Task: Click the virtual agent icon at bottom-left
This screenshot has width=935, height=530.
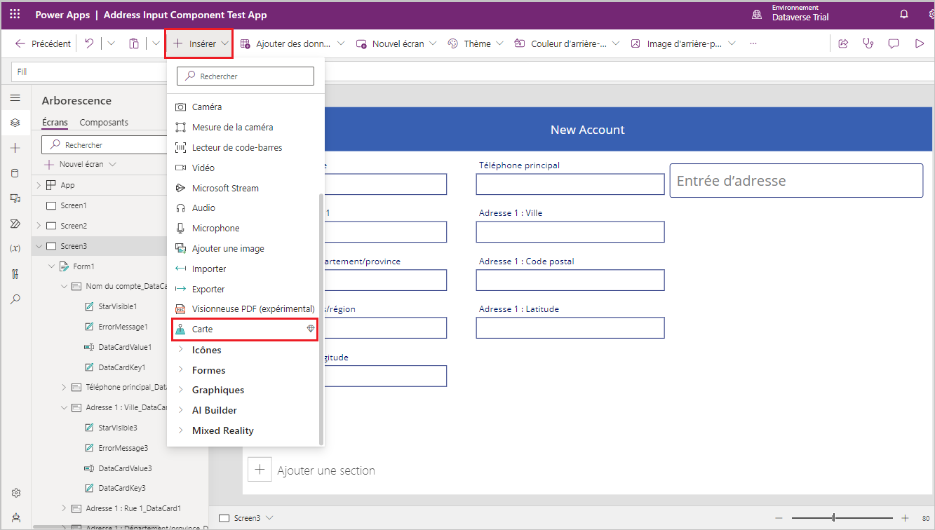Action: 15,517
